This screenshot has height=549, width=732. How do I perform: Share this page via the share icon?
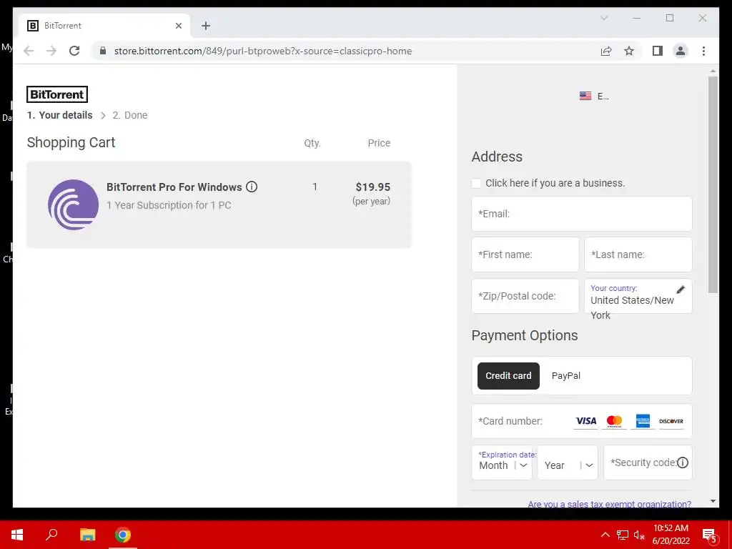point(606,51)
